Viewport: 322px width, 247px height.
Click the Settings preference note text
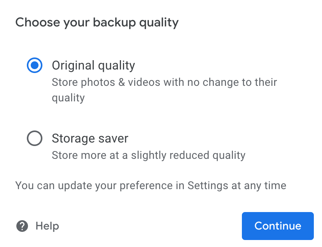(x=150, y=185)
